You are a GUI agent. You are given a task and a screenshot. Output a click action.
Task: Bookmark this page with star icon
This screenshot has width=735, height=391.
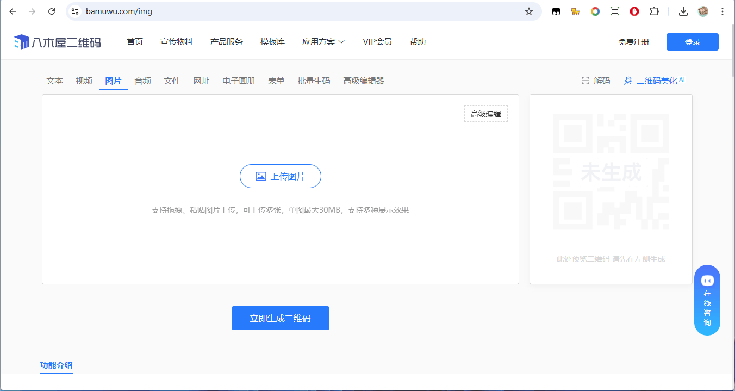click(x=528, y=11)
